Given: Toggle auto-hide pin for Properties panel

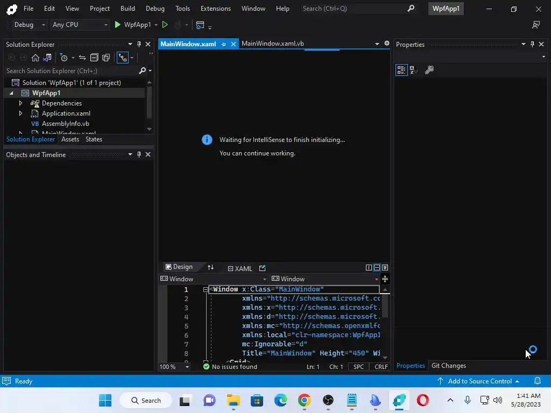Looking at the screenshot, I should coord(532,44).
